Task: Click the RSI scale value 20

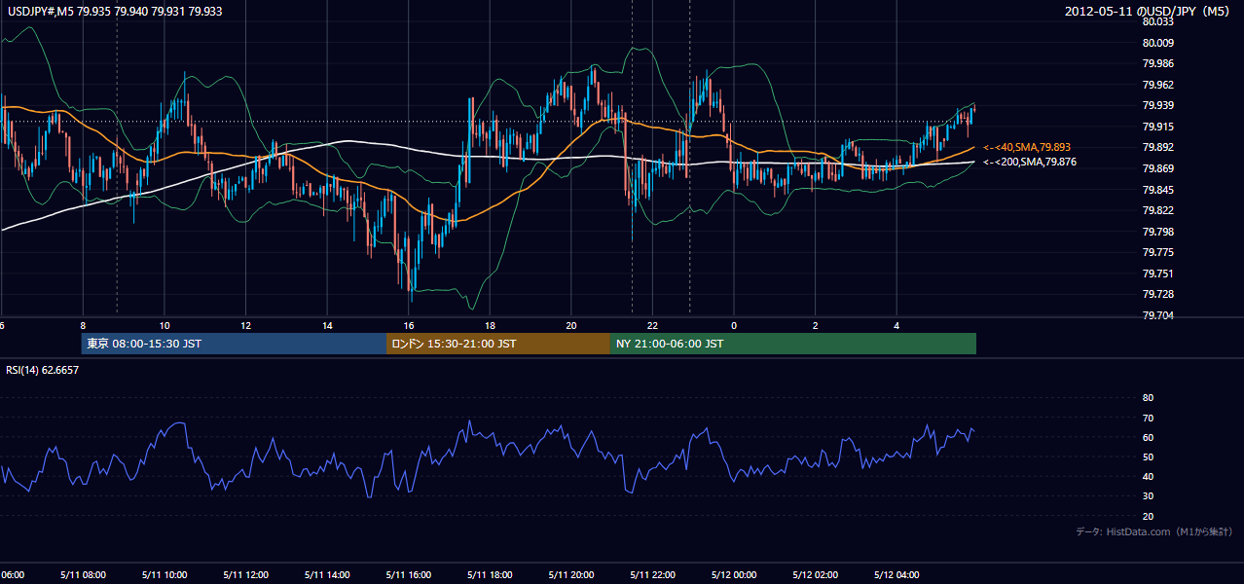Action: [1148, 516]
